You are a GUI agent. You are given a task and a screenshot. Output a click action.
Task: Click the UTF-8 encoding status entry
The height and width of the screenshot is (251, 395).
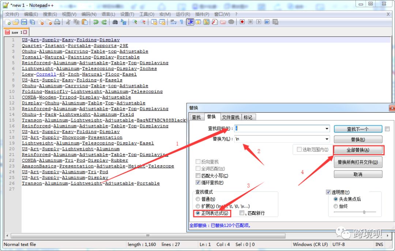click(x=339, y=244)
